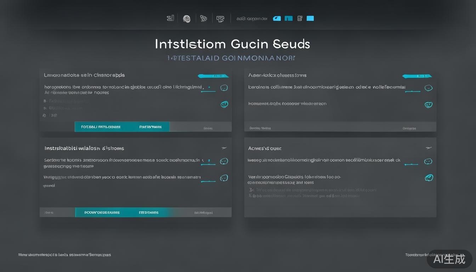Toggle second round icon in top-right card
The image size is (476, 272).
tap(429, 104)
